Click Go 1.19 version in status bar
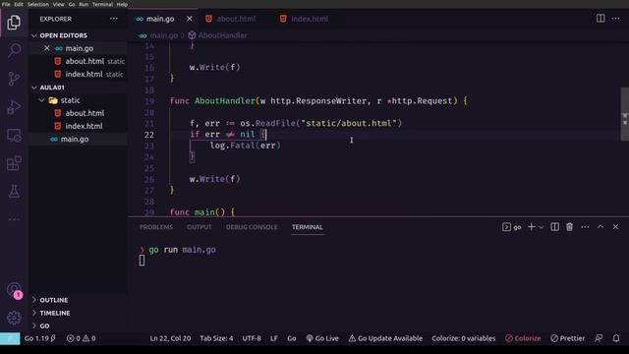Viewport: 629px width, 354px height. (x=40, y=338)
